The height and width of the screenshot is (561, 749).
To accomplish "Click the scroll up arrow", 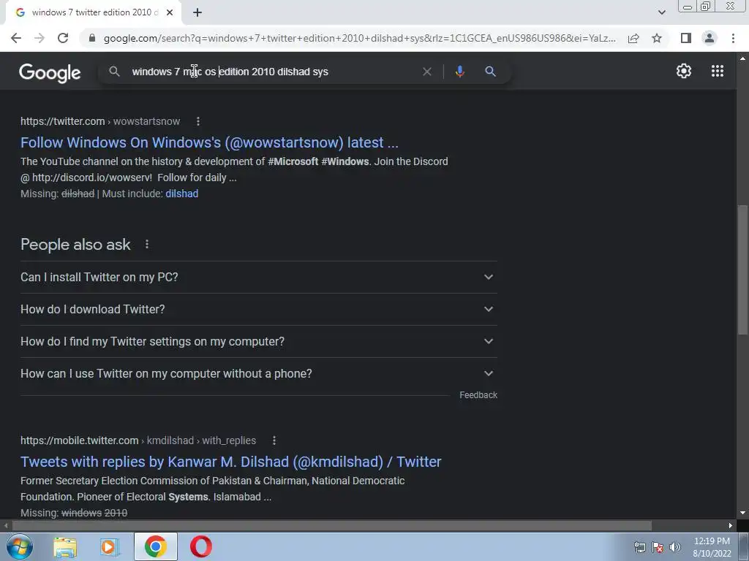I will [742, 58].
